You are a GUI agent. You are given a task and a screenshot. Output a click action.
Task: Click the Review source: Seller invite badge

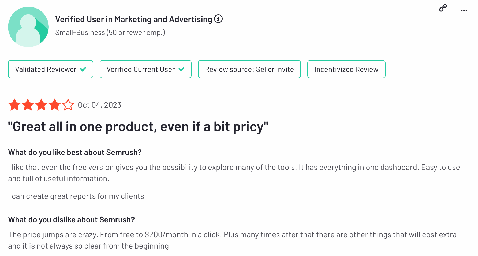(x=249, y=69)
